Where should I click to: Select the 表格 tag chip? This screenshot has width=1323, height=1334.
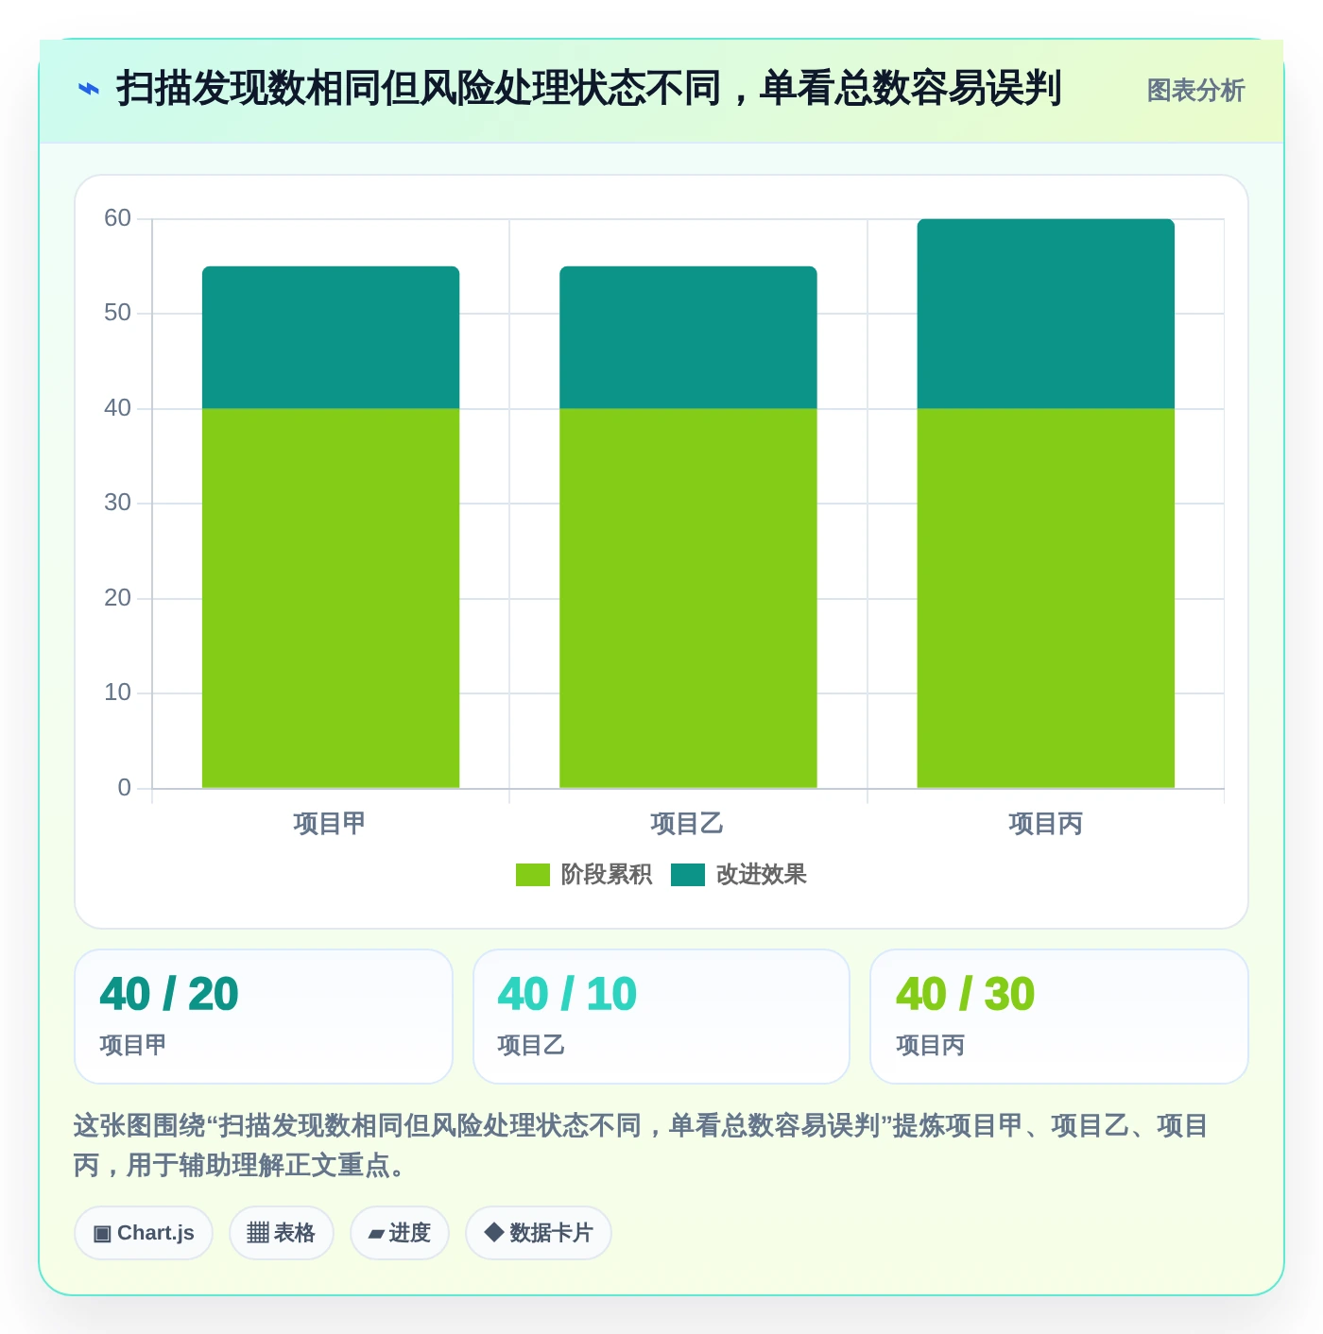pyautogui.click(x=282, y=1233)
